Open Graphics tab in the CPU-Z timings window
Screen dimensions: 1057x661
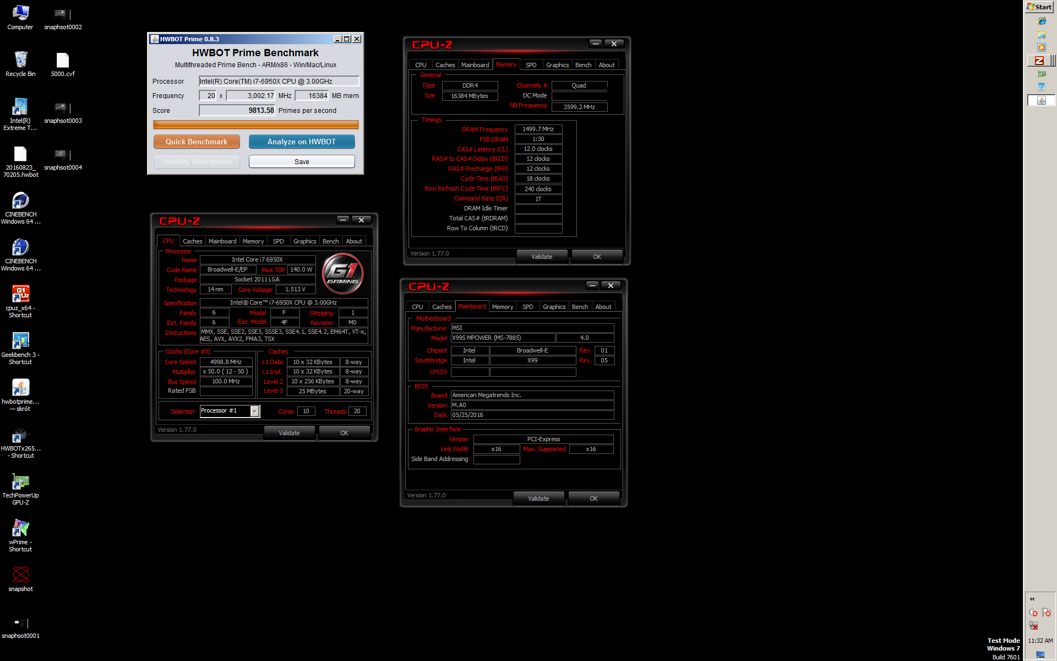[557, 65]
